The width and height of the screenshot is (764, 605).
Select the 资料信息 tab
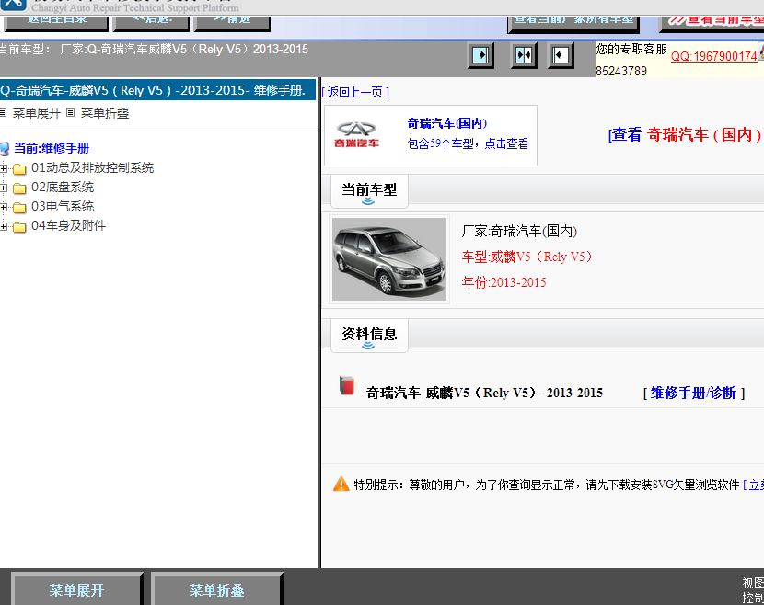[369, 336]
